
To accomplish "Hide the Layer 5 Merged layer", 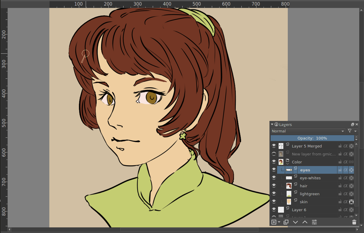I will coord(274,146).
